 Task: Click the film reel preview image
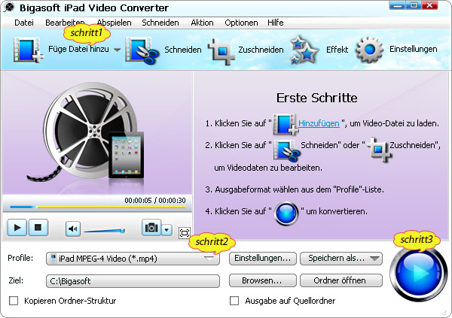tap(90, 132)
